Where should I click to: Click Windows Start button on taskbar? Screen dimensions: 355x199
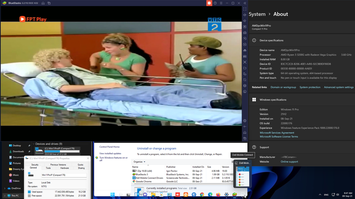[x=112, y=195]
